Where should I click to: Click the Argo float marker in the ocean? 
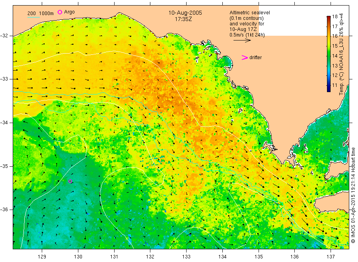tap(70, 181)
